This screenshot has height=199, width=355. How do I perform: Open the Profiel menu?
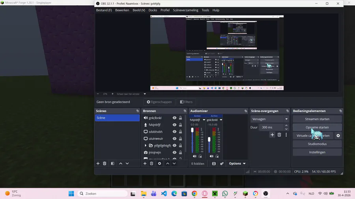165,10
